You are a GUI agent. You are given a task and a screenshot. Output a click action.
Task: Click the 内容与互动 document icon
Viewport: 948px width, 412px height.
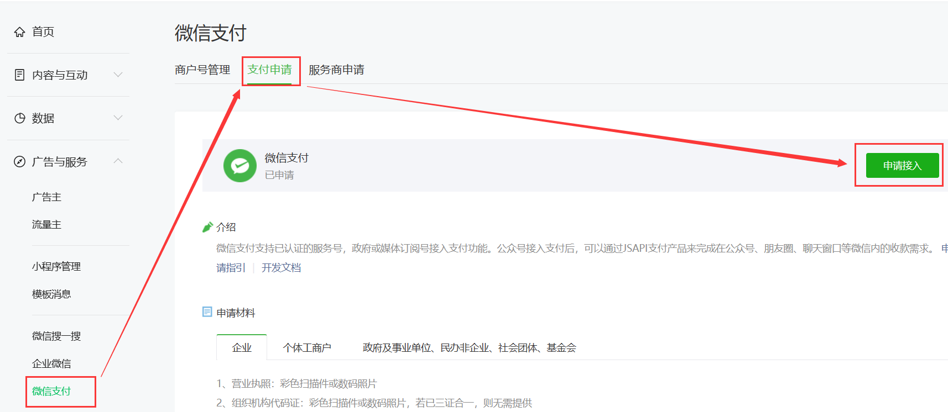[20, 75]
